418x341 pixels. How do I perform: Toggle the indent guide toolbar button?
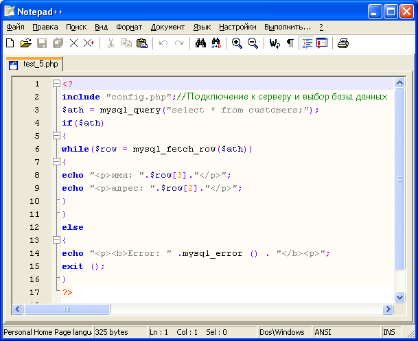[306, 43]
